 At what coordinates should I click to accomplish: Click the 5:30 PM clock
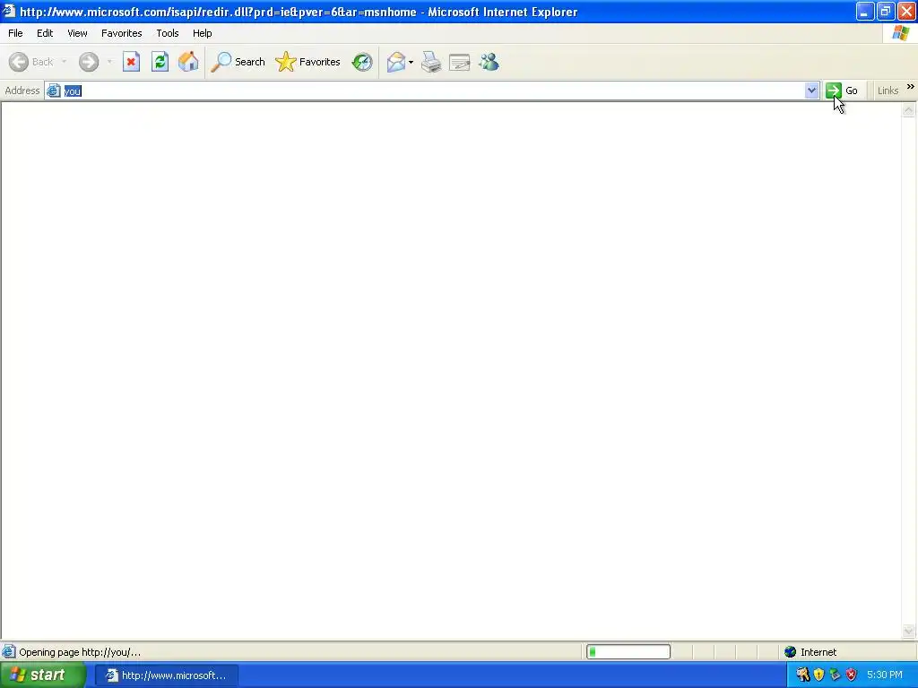click(885, 675)
